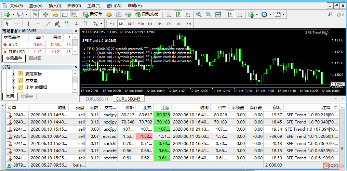Open the indicators list dropdown arrow
347x171 pixels.
[257, 15]
